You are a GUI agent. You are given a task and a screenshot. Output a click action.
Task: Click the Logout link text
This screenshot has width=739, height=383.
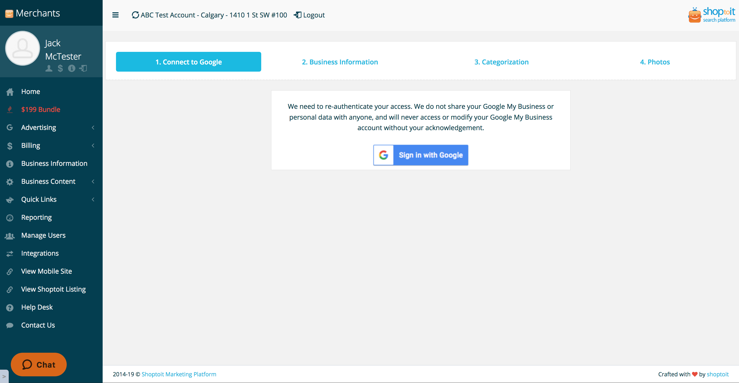click(x=314, y=15)
